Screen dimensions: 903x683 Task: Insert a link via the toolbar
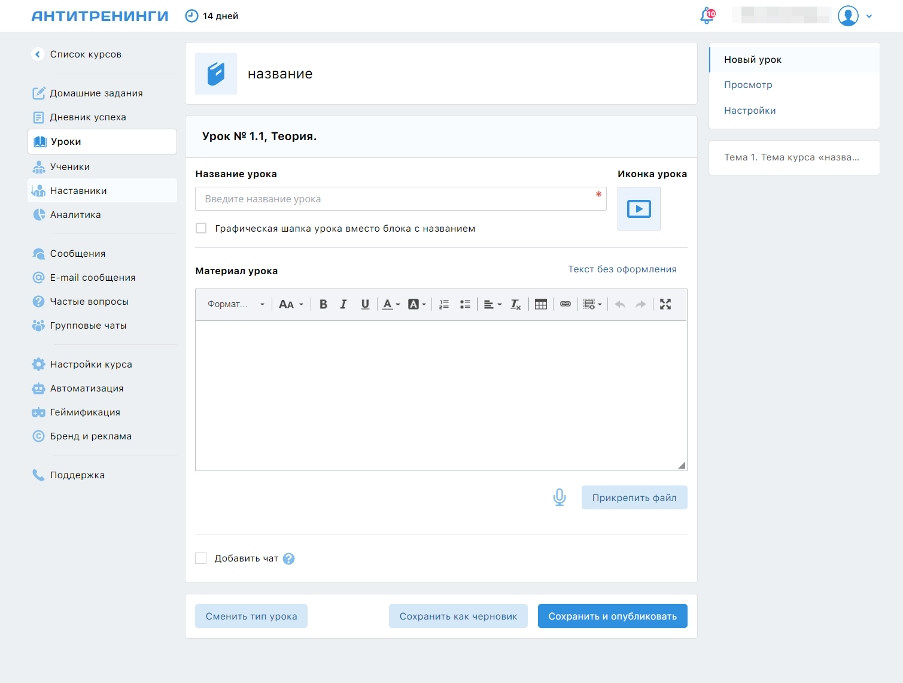(565, 305)
